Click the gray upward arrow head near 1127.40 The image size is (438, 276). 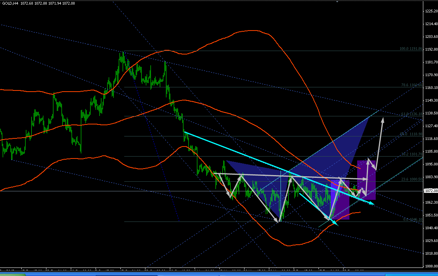(x=383, y=120)
